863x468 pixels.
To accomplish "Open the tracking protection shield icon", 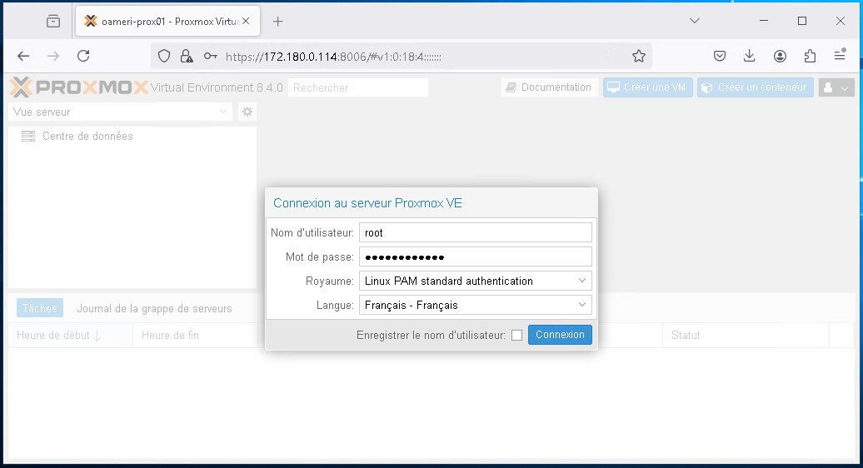I will 164,56.
